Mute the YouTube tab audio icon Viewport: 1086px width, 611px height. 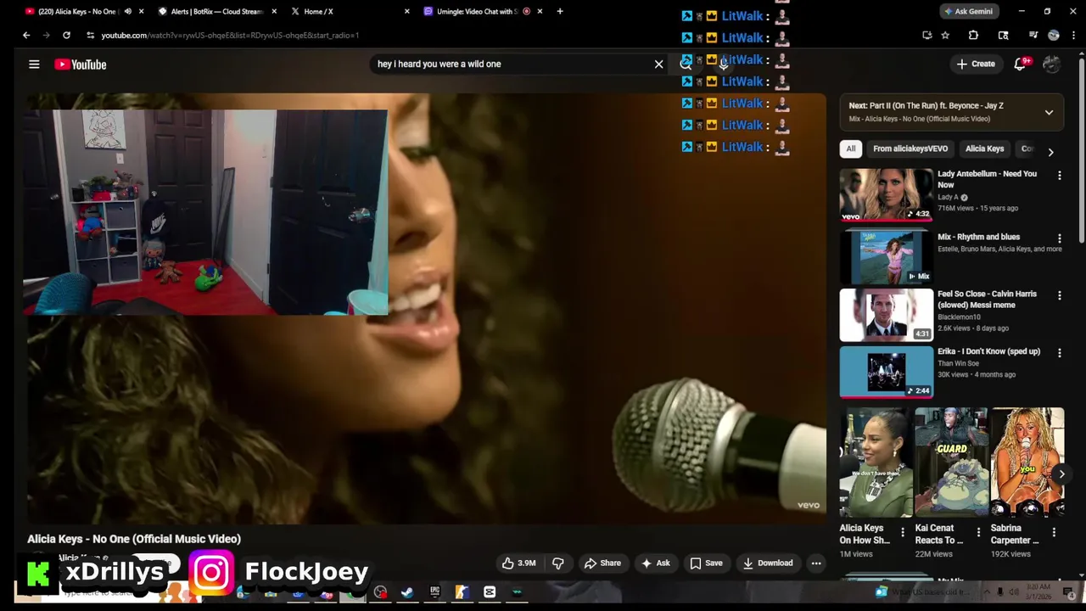(x=127, y=11)
